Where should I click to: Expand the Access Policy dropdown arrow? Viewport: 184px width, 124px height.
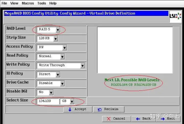65,48
